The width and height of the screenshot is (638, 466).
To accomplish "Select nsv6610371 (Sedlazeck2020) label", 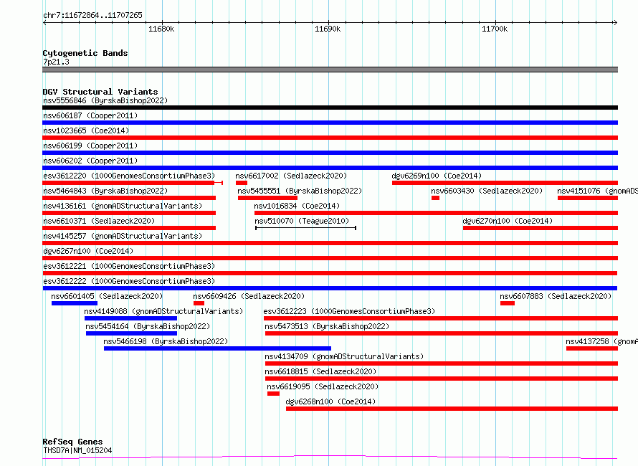I will (99, 221).
